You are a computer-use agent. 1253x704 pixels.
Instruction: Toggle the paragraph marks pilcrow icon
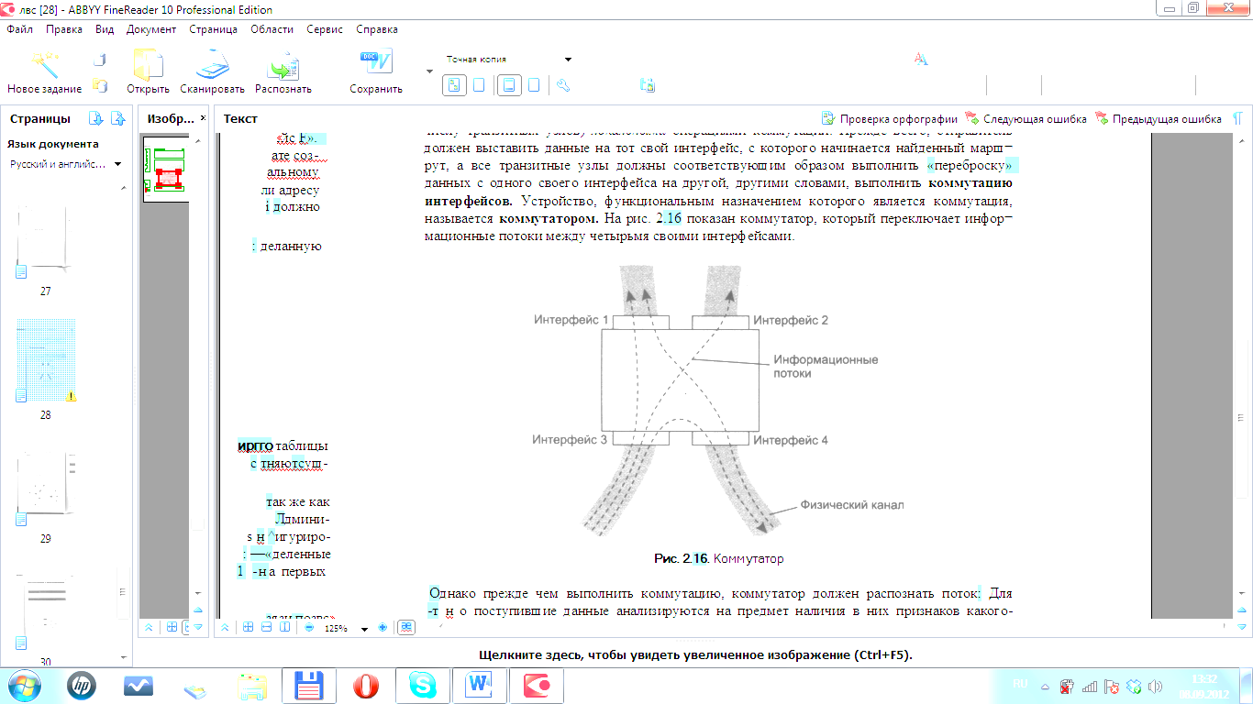(1237, 119)
